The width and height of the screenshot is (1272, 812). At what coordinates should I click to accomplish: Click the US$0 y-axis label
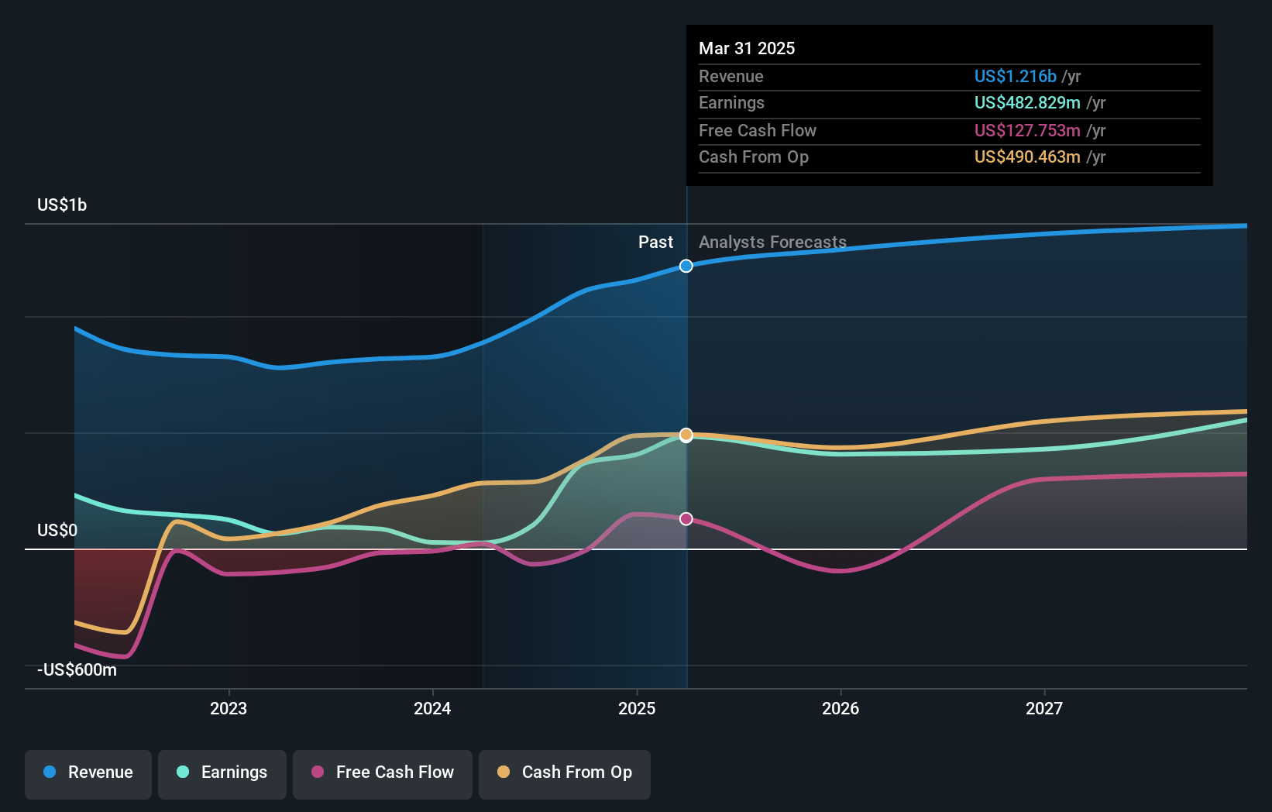[57, 530]
